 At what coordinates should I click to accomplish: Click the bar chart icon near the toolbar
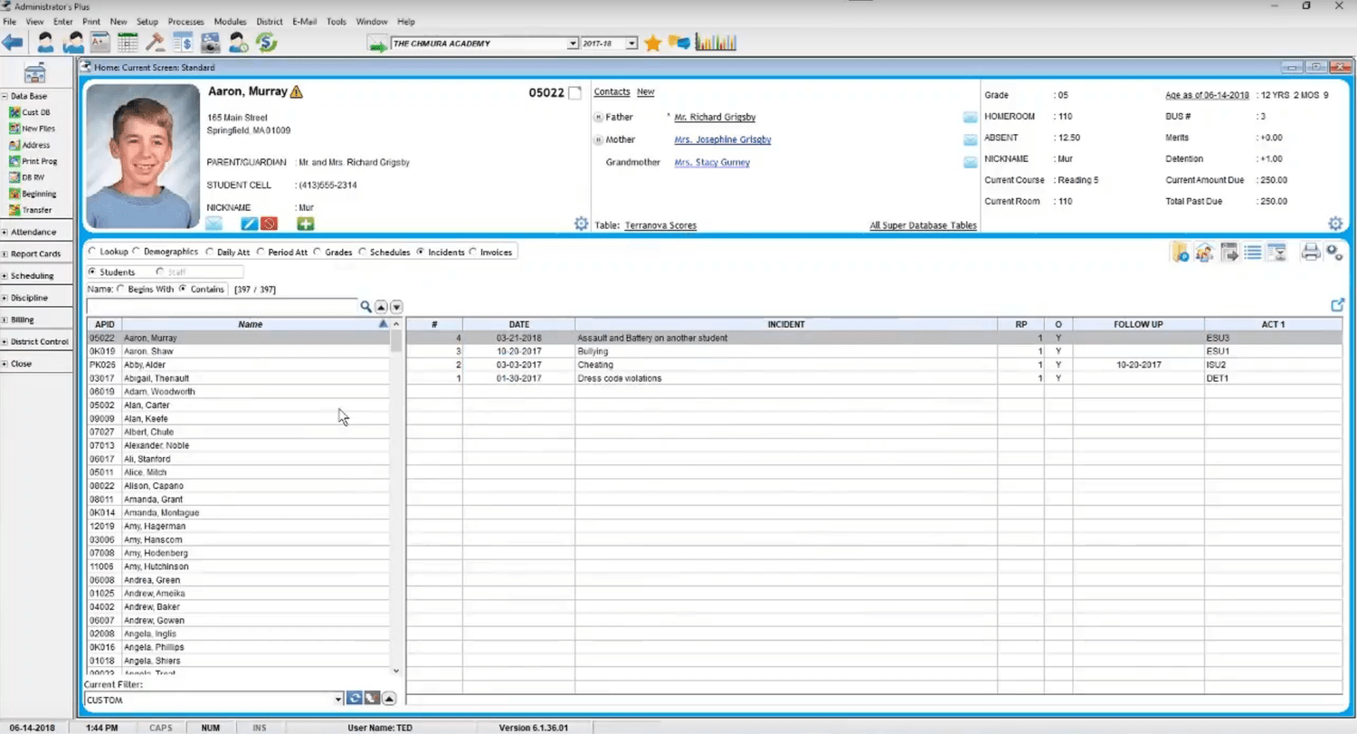[x=715, y=43]
